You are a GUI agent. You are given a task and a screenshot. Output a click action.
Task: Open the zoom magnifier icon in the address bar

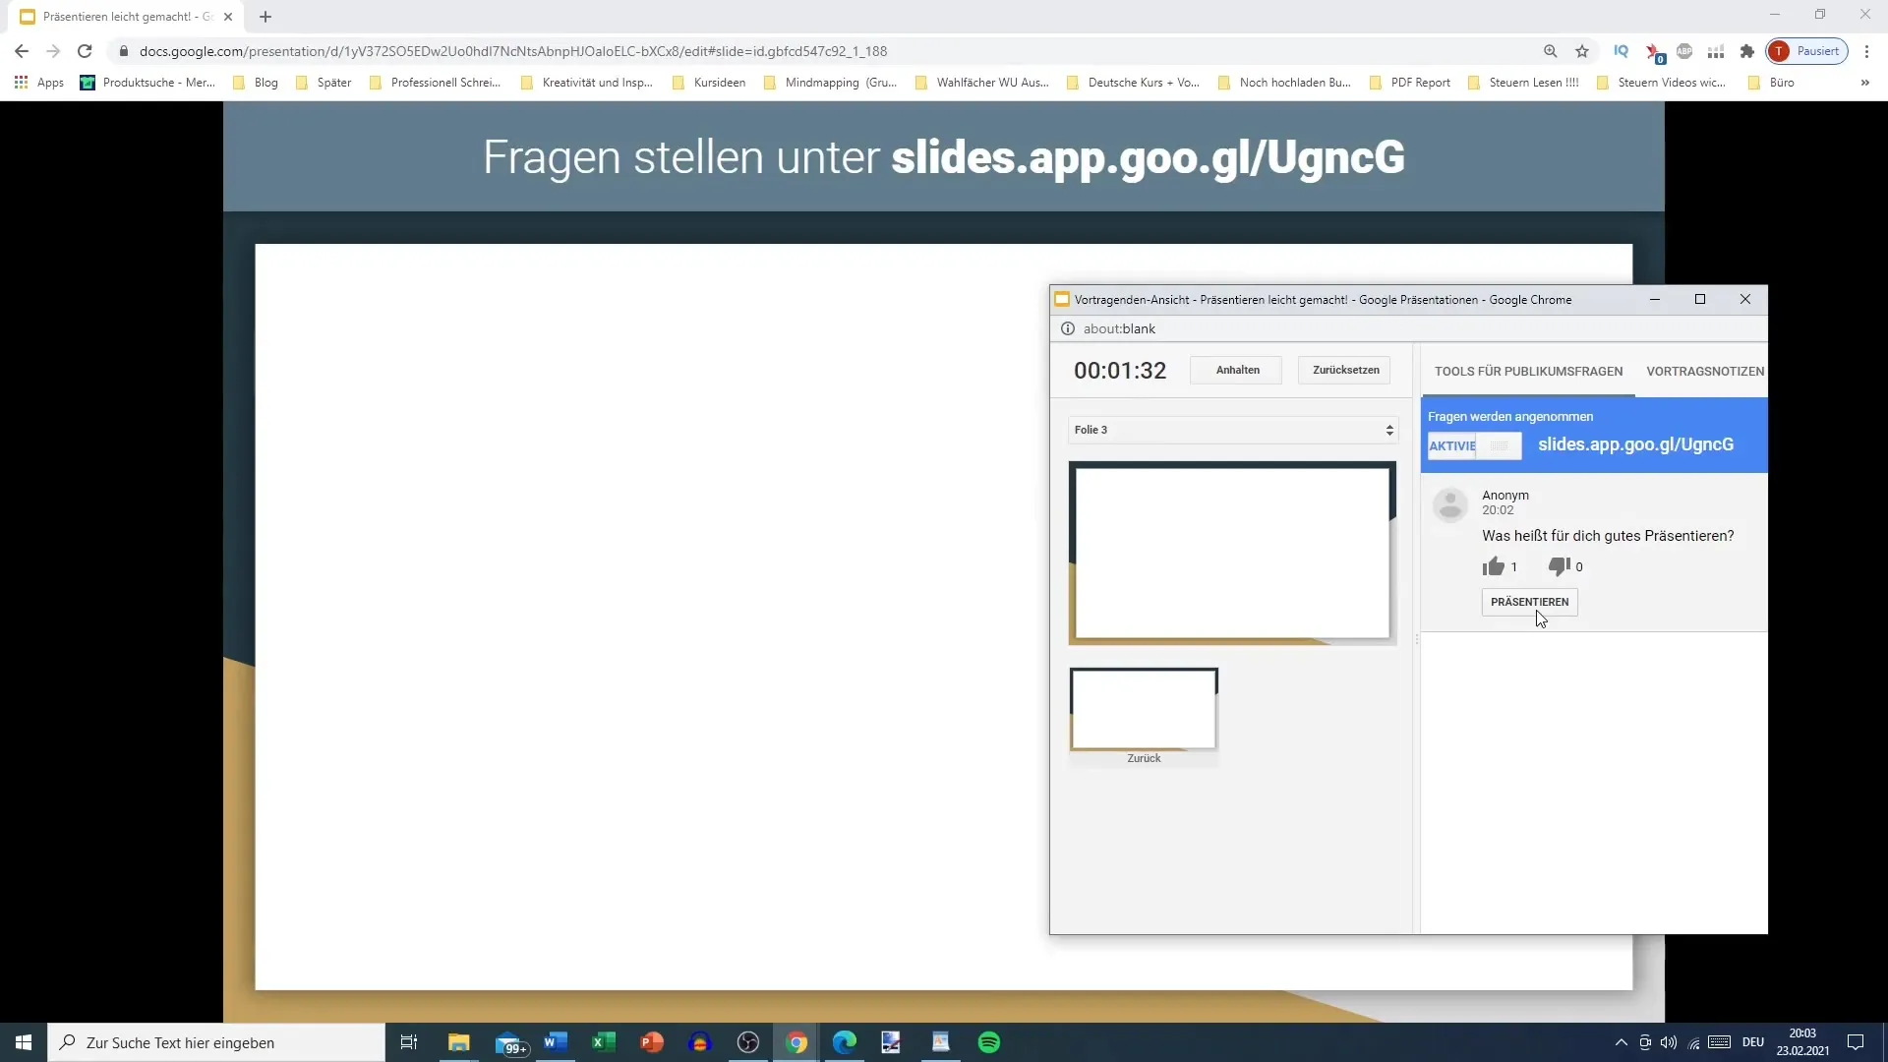1551,51
